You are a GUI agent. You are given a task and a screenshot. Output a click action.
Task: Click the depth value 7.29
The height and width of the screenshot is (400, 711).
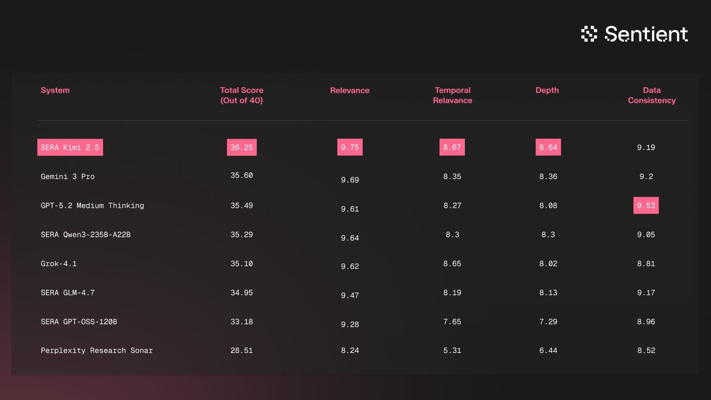tap(548, 322)
